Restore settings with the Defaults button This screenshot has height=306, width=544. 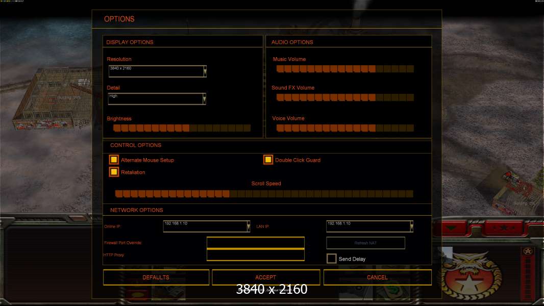(x=156, y=277)
